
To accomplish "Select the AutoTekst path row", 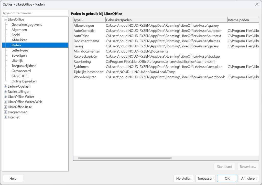I will [x=166, y=36].
